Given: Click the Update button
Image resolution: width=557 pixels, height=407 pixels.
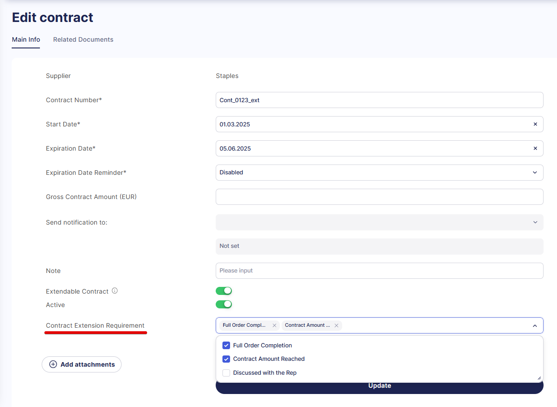Looking at the screenshot, I should click(x=379, y=386).
